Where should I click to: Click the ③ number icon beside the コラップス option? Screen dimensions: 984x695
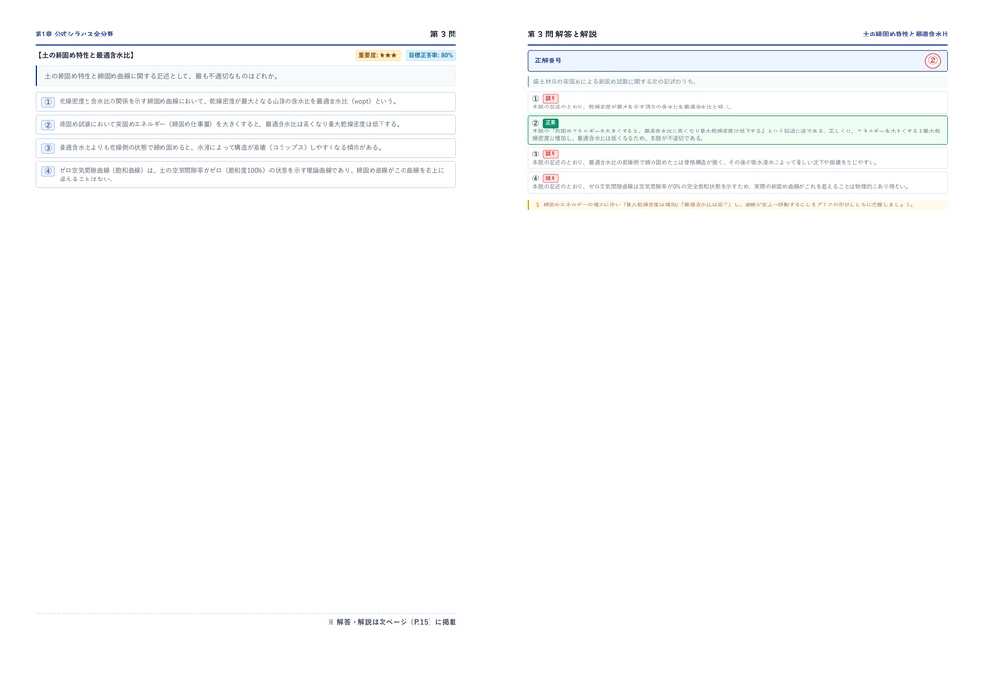click(x=48, y=148)
